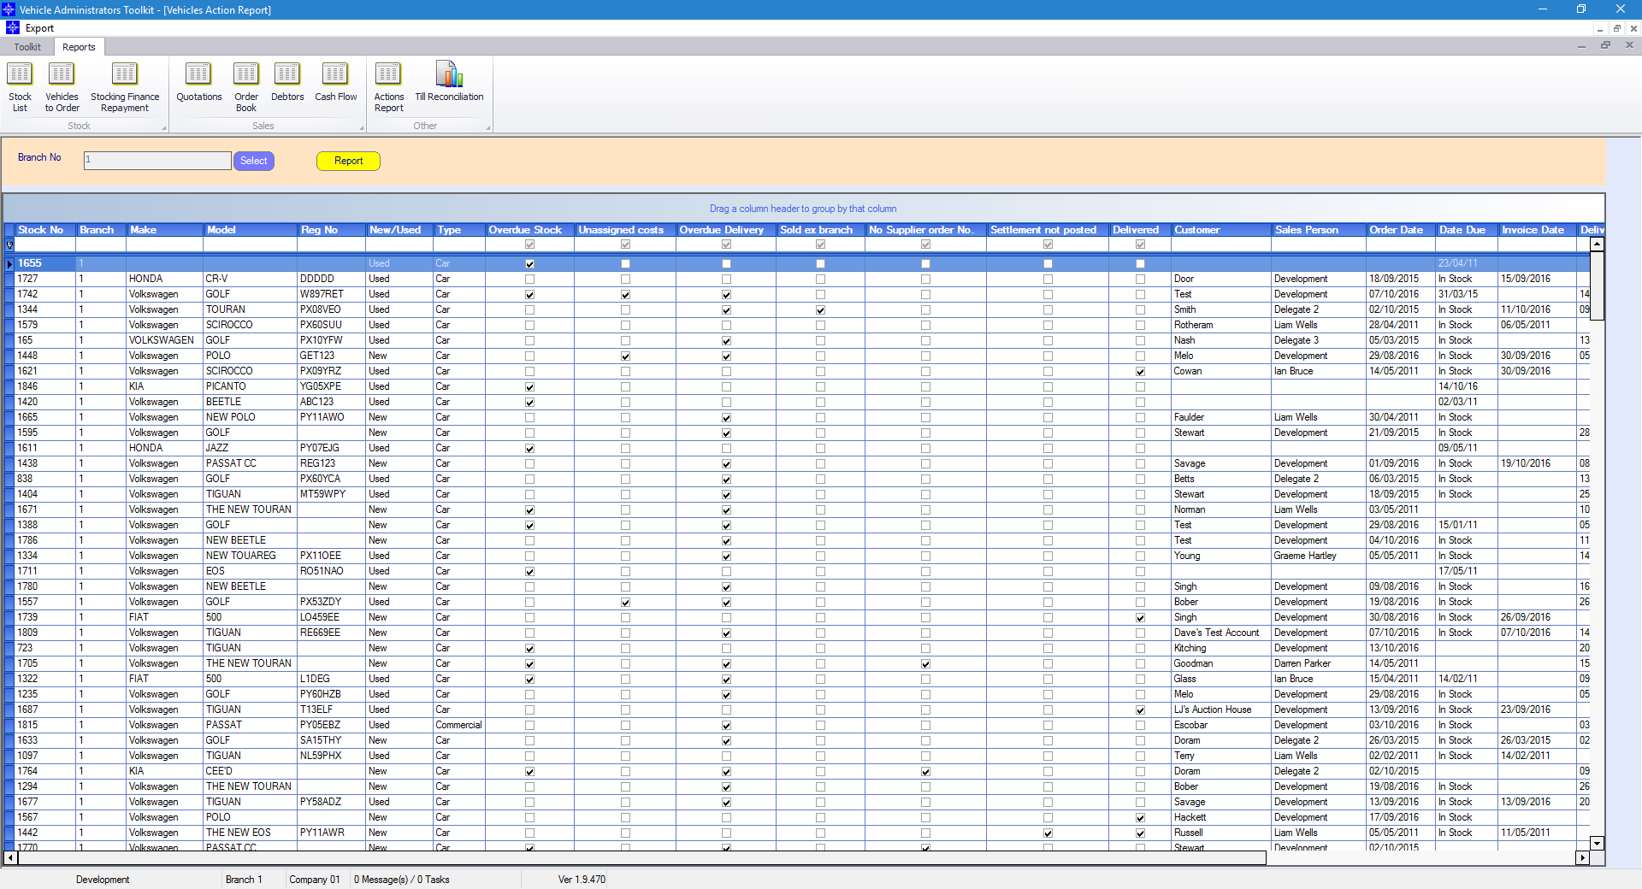Focus the Branch No input field
Screen dimensions: 1642x889
[x=157, y=161]
